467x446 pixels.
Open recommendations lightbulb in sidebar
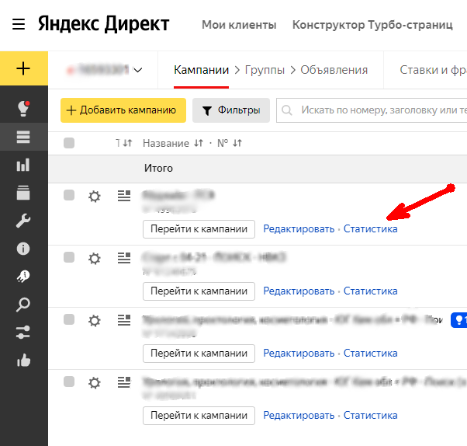pyautogui.click(x=23, y=108)
